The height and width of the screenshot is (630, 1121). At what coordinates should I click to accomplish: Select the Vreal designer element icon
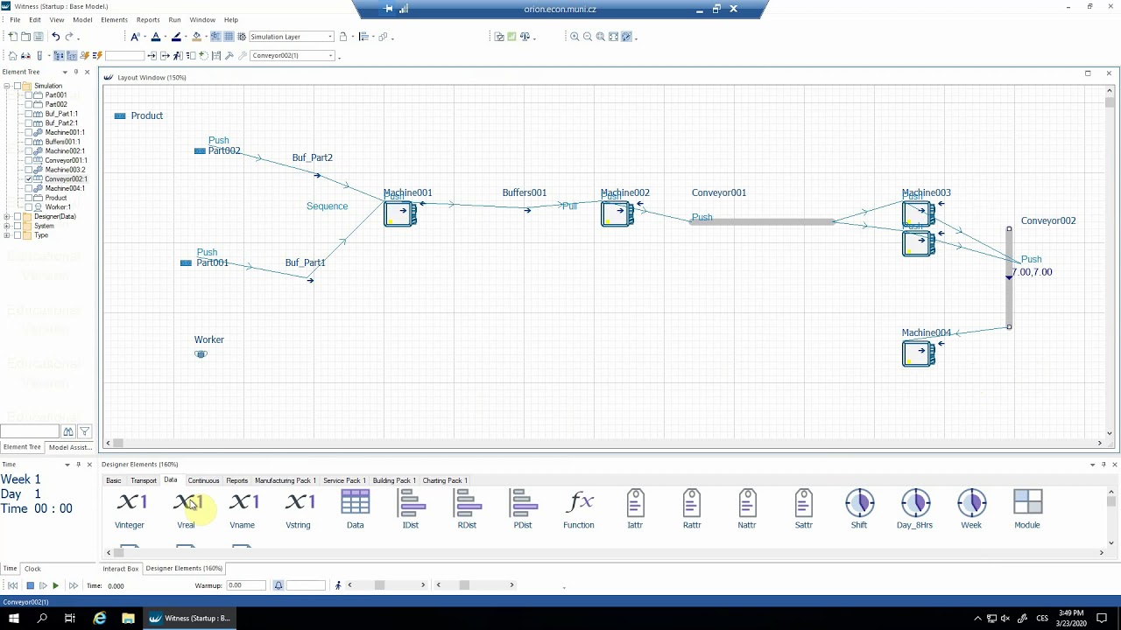[187, 502]
